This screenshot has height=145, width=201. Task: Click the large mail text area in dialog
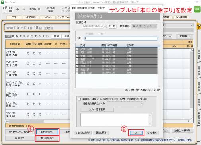coord(116,120)
